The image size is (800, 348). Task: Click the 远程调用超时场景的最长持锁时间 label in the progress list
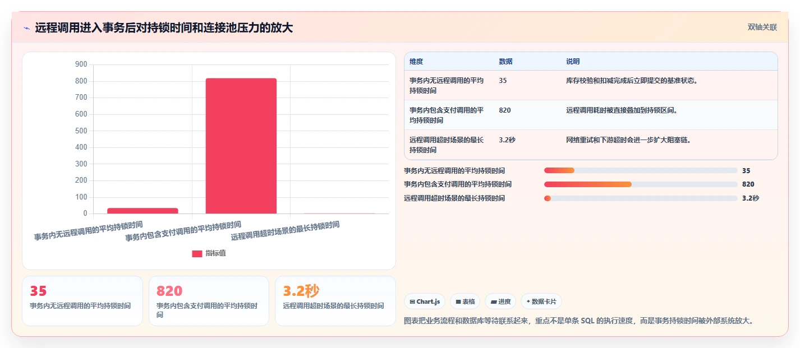(454, 198)
